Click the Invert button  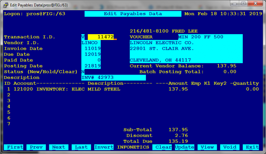pos(104,147)
